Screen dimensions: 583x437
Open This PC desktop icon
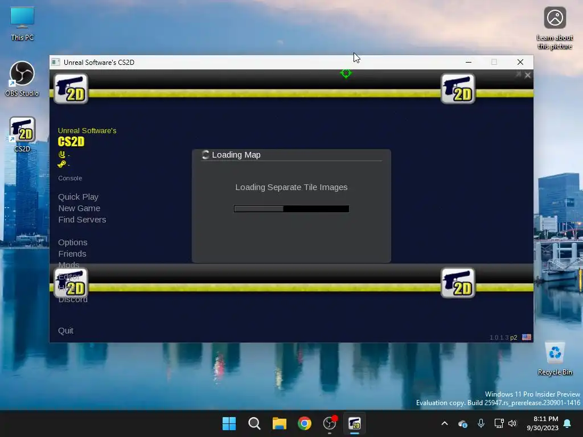pos(22,24)
